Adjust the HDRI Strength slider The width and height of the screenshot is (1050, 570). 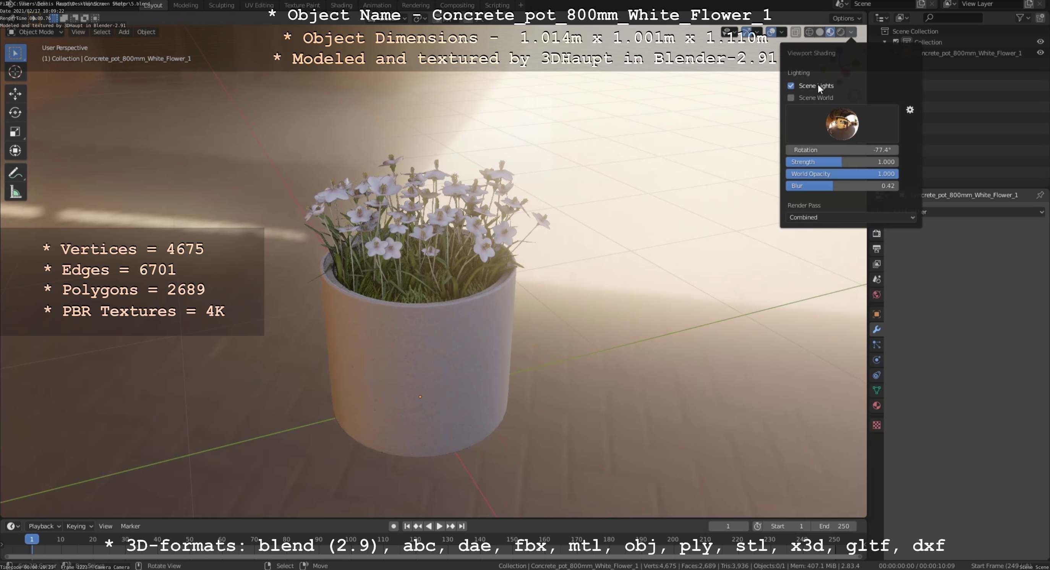[x=842, y=162]
